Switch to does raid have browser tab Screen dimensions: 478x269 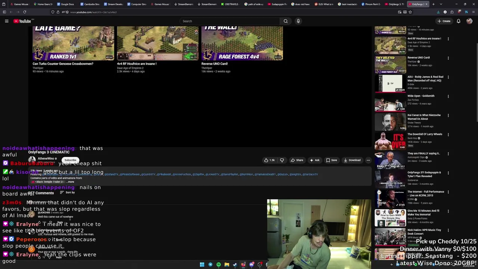[x=301, y=4]
